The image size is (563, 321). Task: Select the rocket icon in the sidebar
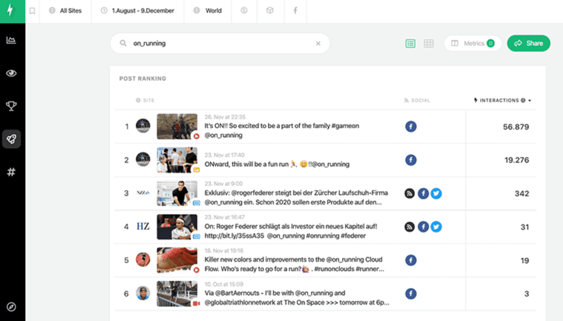11,139
